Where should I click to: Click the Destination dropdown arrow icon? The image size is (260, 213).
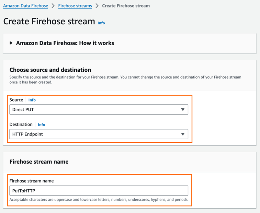pos(183,134)
